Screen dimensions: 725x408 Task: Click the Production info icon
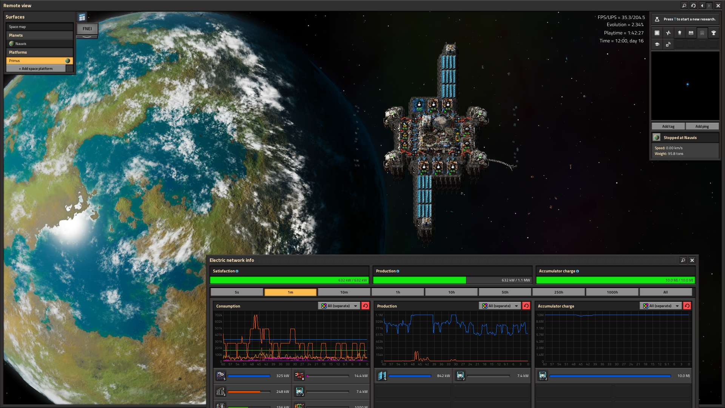coord(398,271)
